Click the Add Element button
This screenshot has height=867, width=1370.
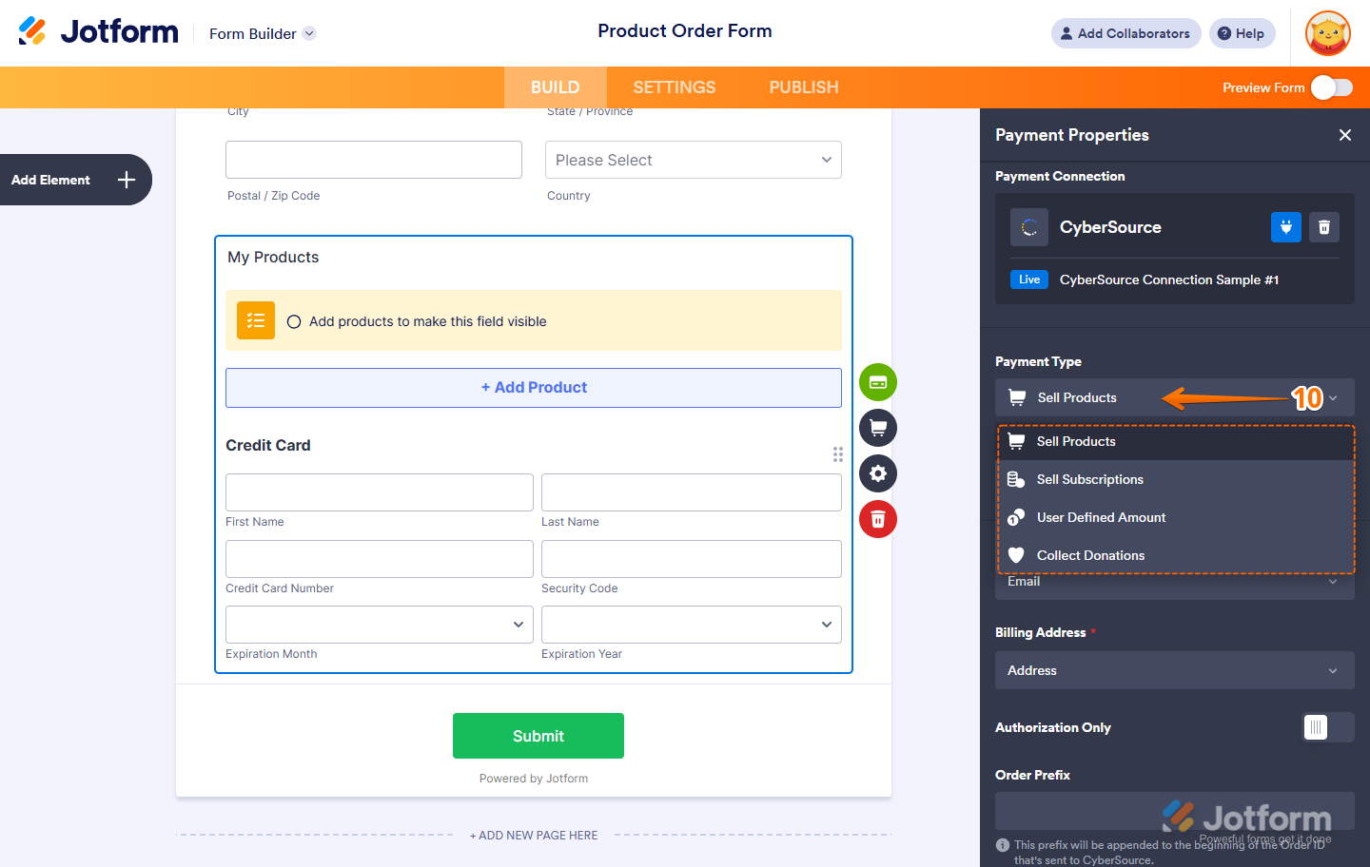[x=74, y=180]
